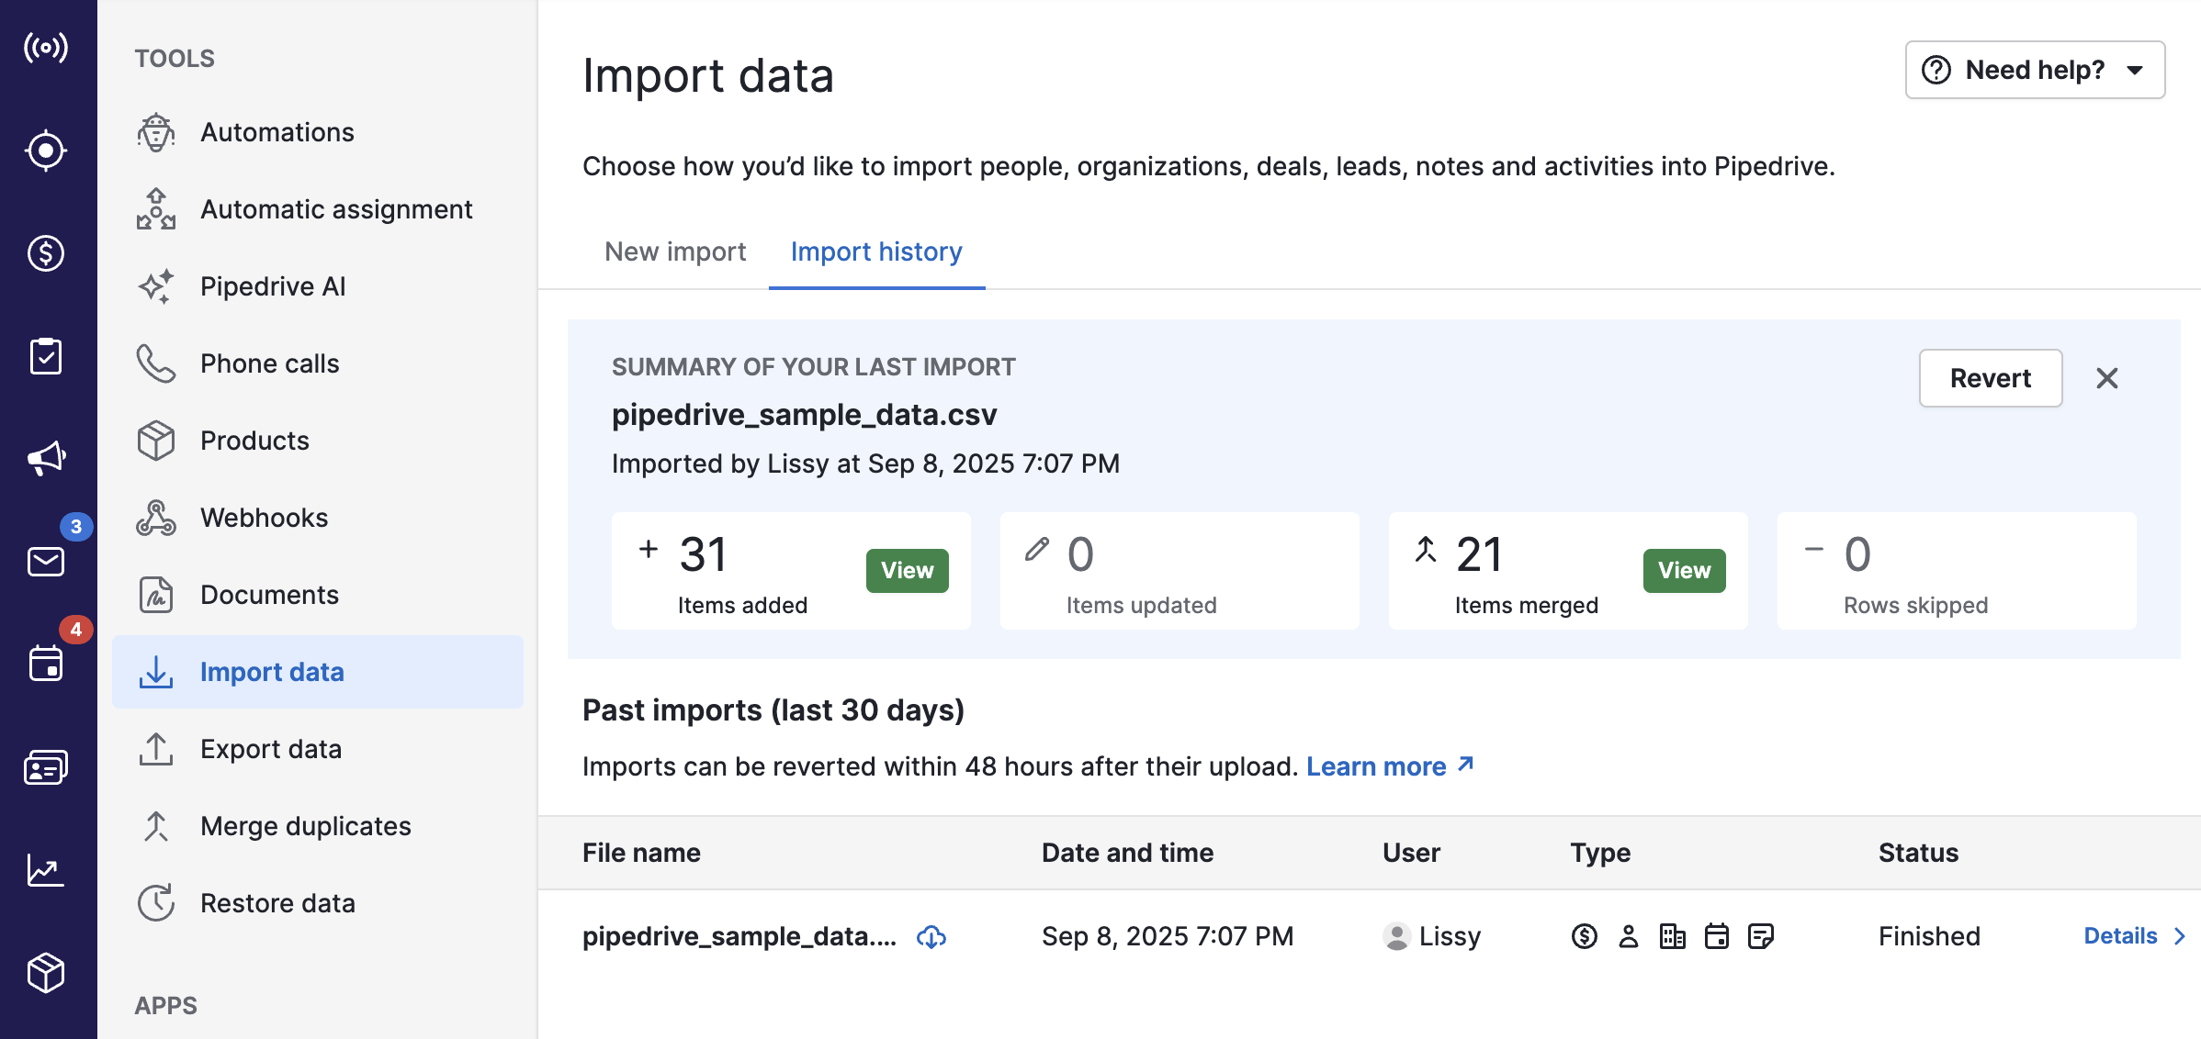Click the Restore data clock icon
Screen dimensions: 2201x1039
click(x=156, y=903)
